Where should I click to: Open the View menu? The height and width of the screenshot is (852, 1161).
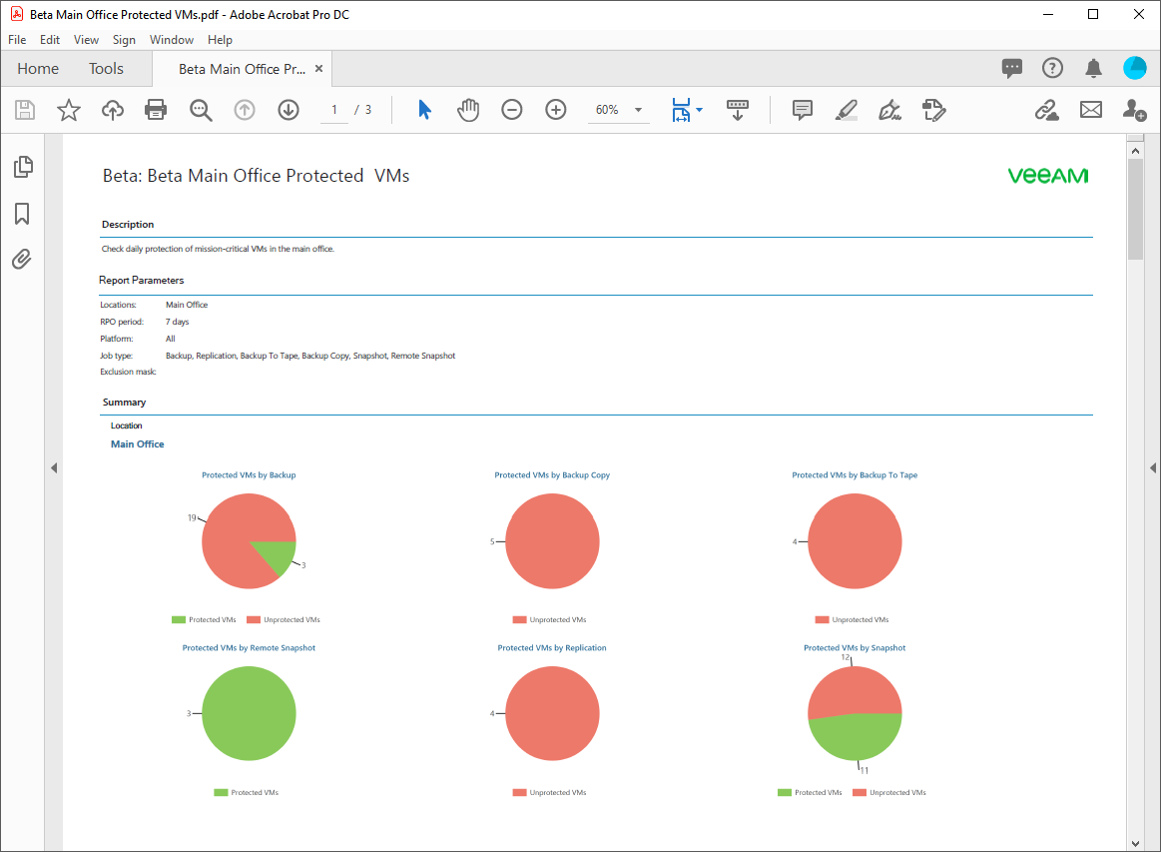(x=86, y=40)
